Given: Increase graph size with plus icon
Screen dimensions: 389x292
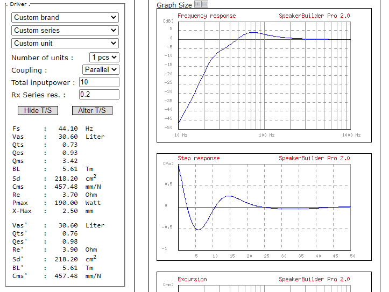Looking at the screenshot, I should click(197, 4).
